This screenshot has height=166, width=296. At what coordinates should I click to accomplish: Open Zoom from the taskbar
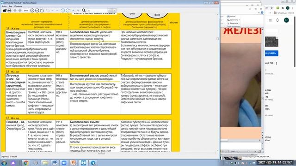[x=64, y=163]
